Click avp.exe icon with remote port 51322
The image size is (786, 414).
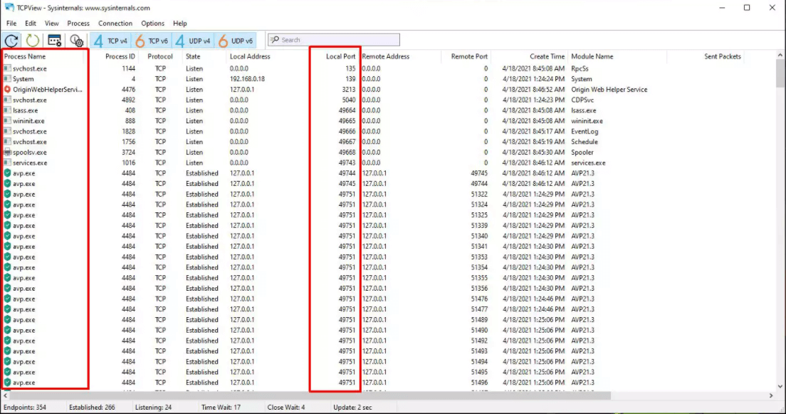(x=8, y=195)
